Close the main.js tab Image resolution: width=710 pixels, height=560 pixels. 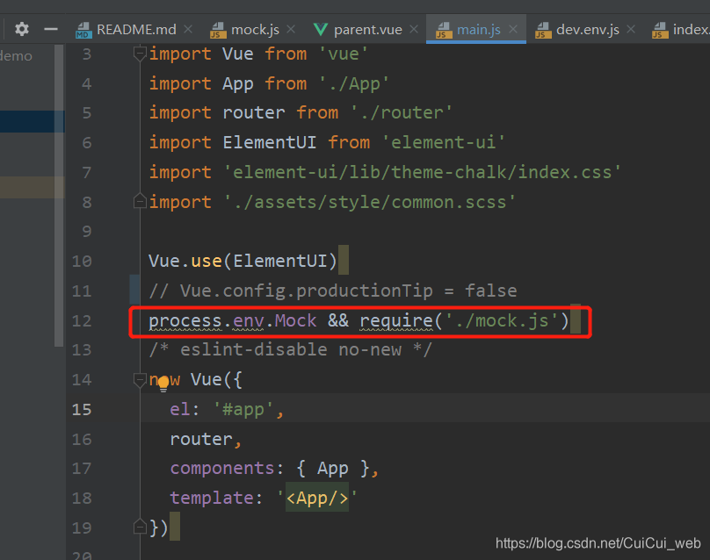tap(512, 29)
